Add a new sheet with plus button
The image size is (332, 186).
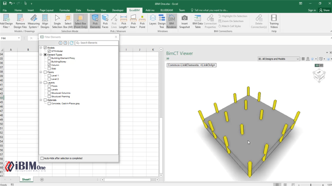click(42, 180)
